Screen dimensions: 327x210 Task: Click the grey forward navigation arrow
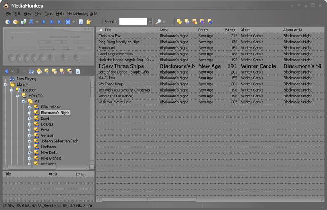click(19, 71)
